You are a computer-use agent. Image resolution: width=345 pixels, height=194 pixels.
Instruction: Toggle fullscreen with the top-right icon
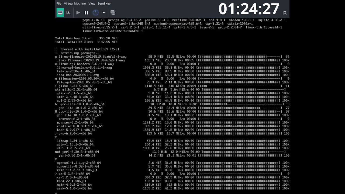pos(285,12)
